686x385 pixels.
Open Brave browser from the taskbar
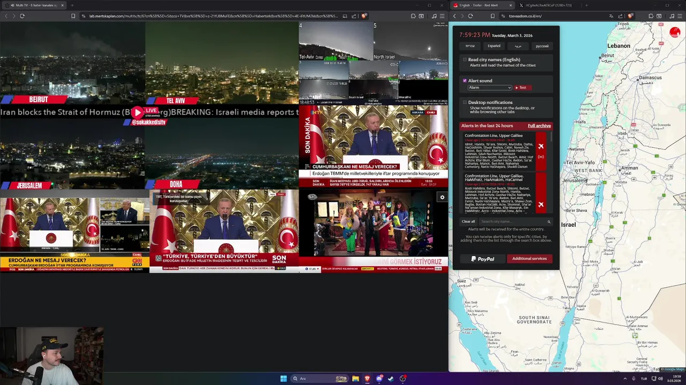tap(367, 379)
